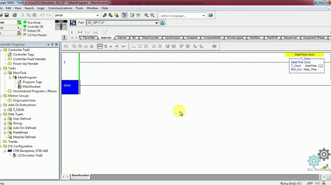Close the Controller Organizer pane

pyautogui.click(x=57, y=44)
